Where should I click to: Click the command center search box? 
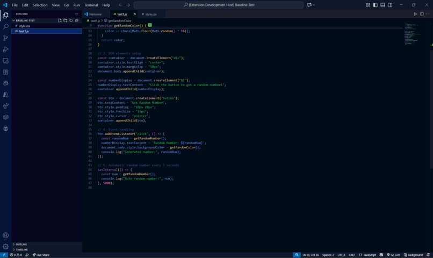tap(219, 5)
